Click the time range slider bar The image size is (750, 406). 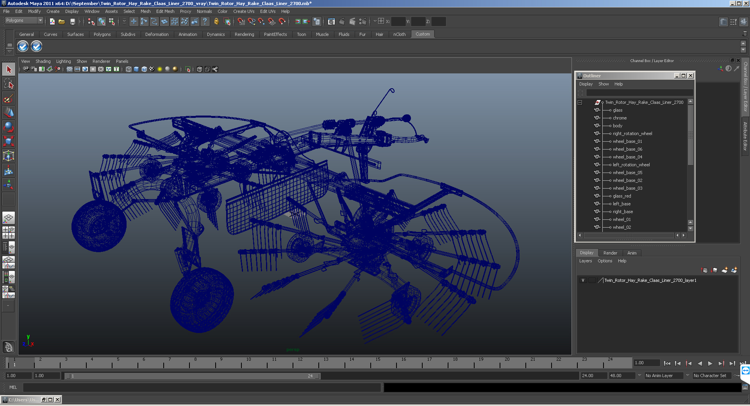click(192, 376)
